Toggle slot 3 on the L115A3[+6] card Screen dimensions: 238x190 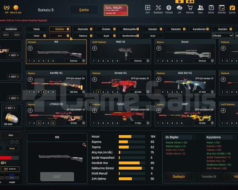[39, 123]
